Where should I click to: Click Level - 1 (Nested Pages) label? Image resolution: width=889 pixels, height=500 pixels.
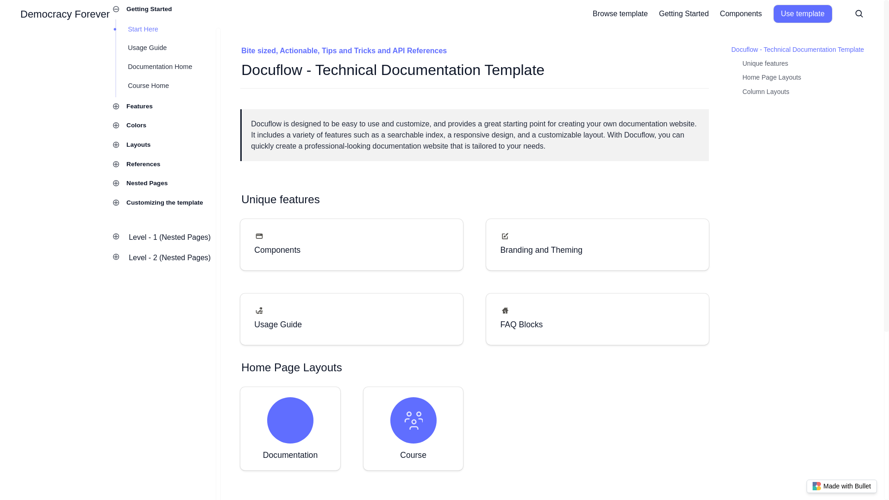169,237
